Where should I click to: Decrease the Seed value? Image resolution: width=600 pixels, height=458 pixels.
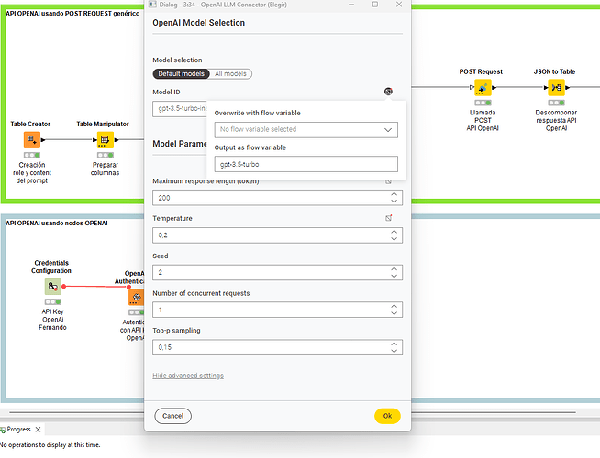point(394,277)
